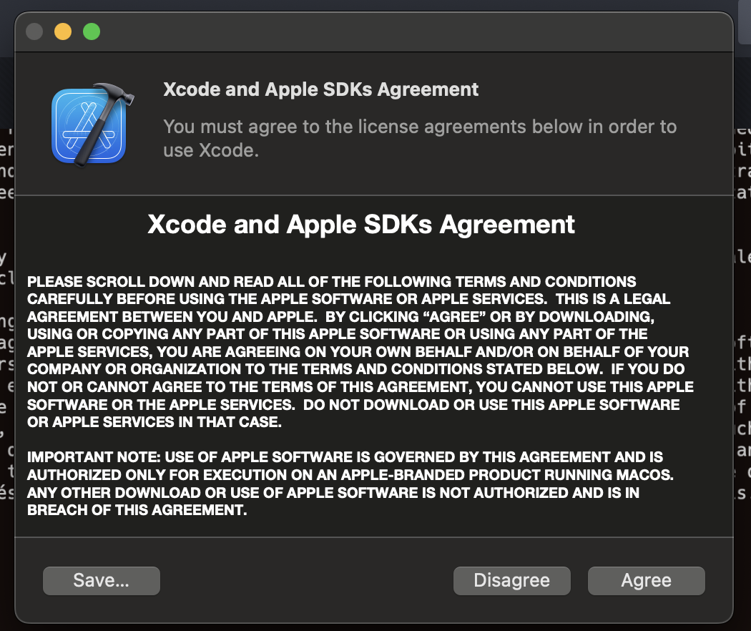This screenshot has width=751, height=631.
Task: Click the dialog's title bar area
Action: [372, 30]
